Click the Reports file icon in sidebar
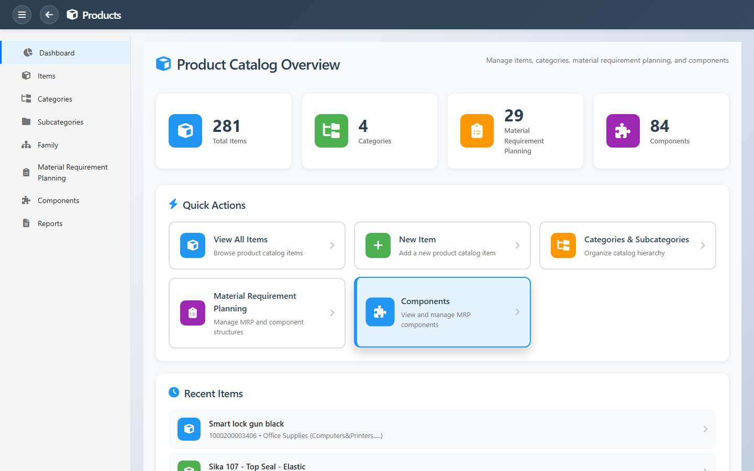 click(x=26, y=223)
